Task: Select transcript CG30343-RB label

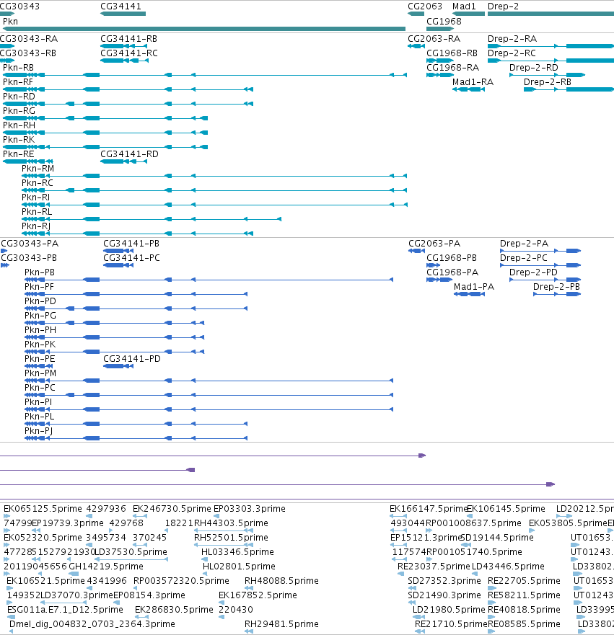Action: [28, 53]
